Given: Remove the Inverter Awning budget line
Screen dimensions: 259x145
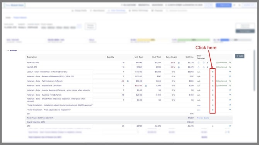Looking at the screenshot, I should coord(213,90).
